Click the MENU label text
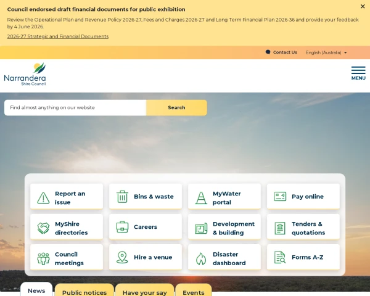This screenshot has height=296, width=370. coord(358,78)
